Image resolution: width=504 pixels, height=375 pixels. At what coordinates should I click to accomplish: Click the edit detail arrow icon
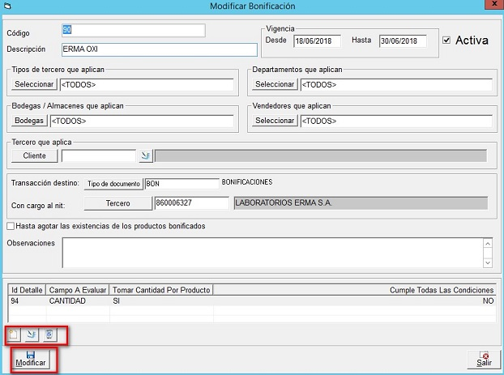[x=31, y=334]
